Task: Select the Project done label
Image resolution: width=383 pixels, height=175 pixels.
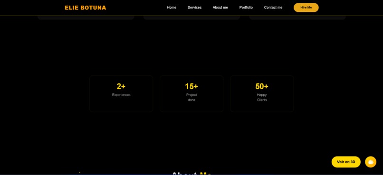Action: 191,97
